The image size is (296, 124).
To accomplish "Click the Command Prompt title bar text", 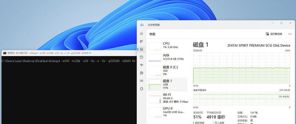I will [49, 53].
